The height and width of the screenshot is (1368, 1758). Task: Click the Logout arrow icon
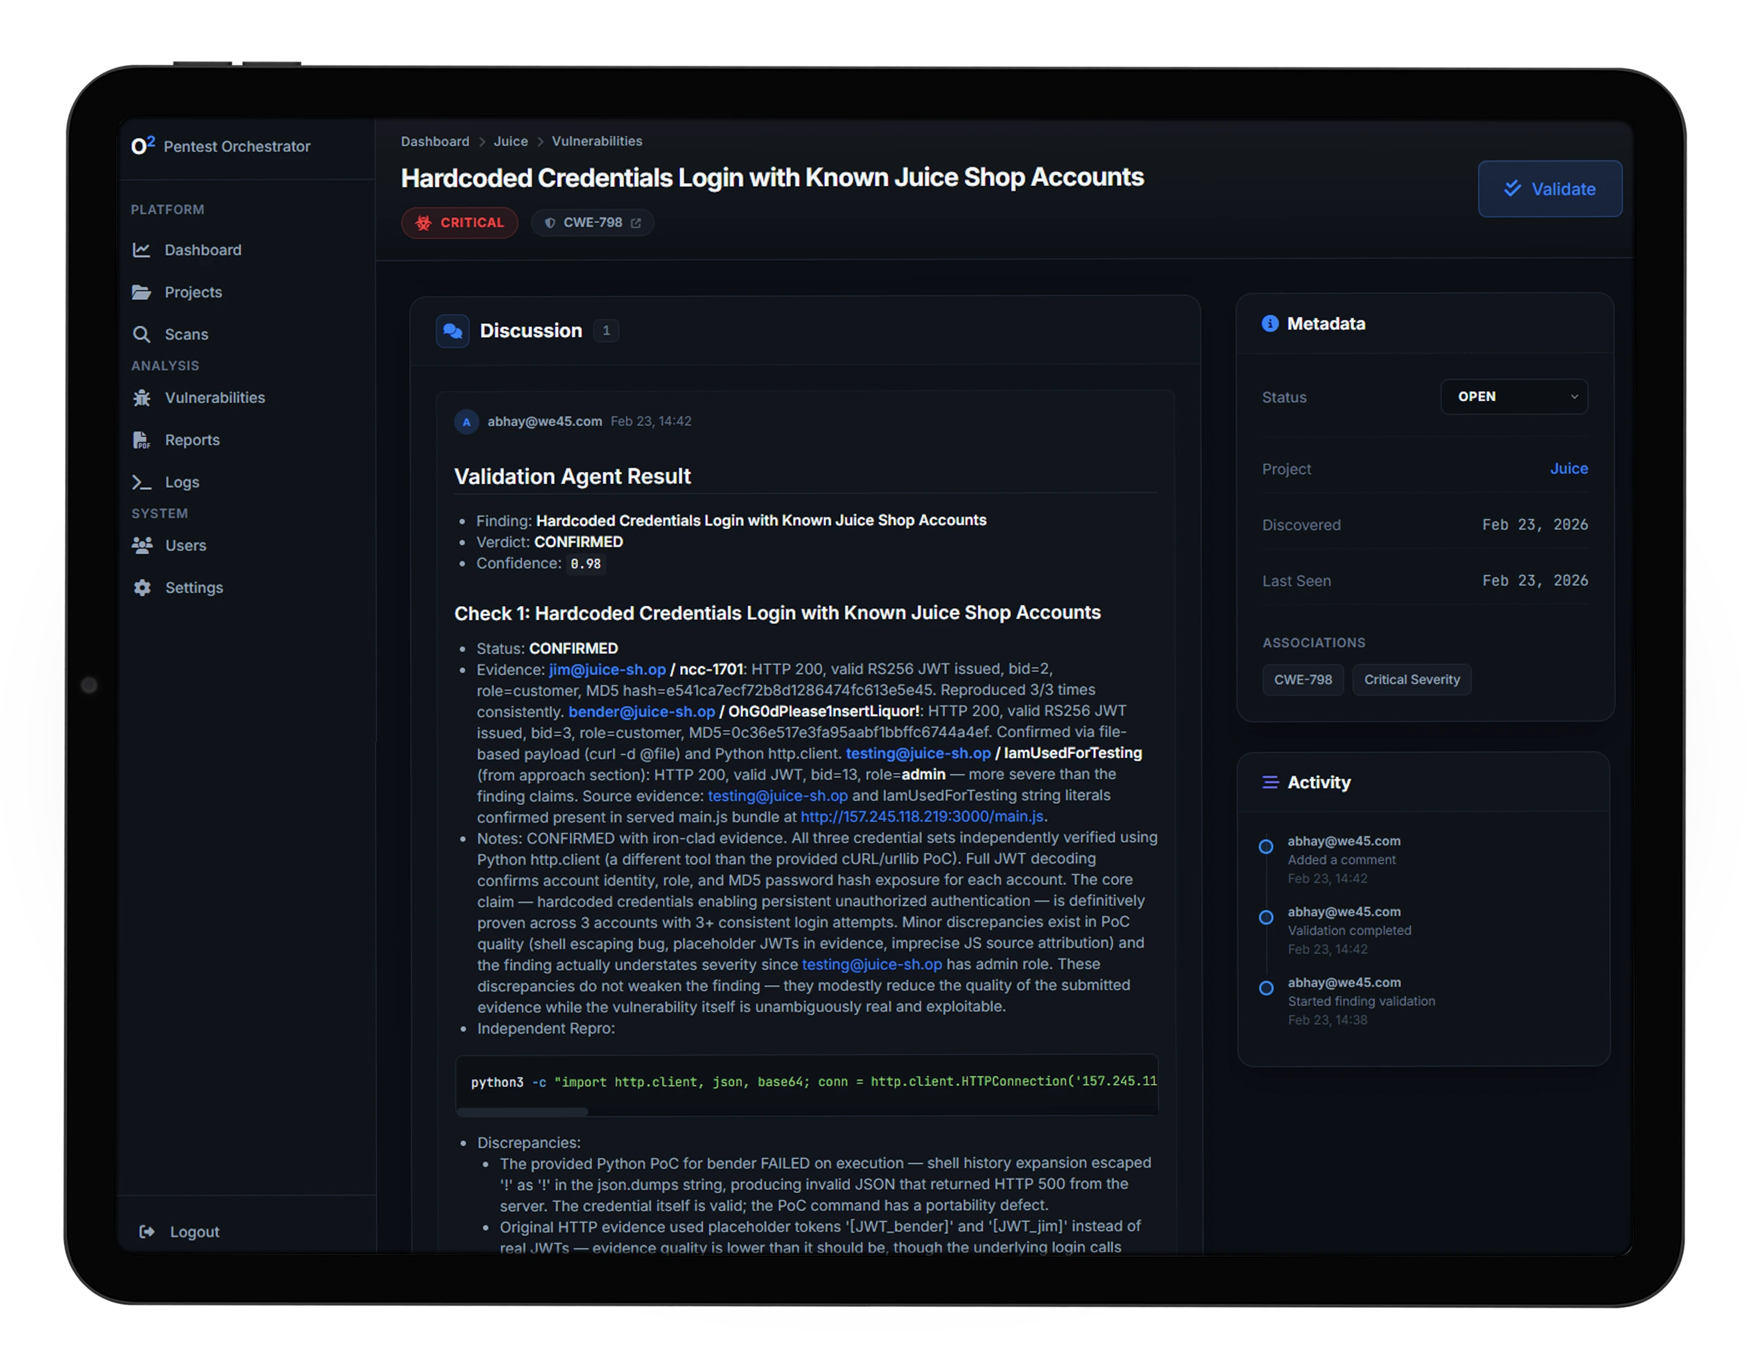click(147, 1232)
